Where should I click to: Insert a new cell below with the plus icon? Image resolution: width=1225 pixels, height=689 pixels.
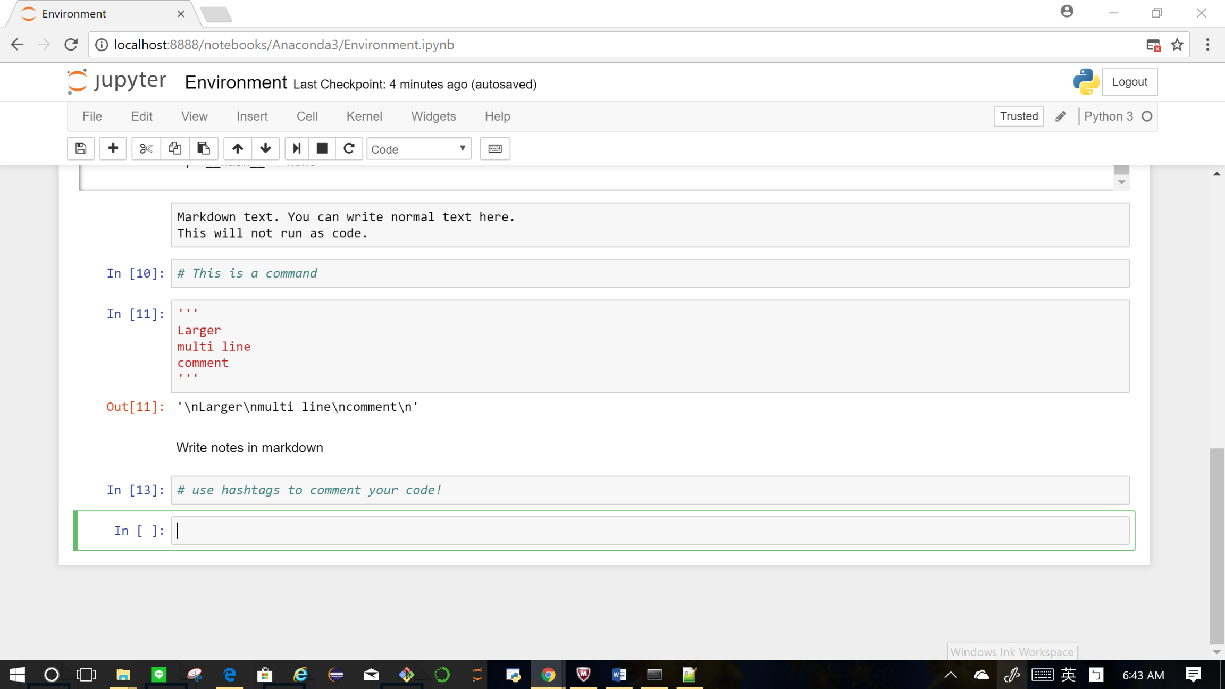[113, 148]
